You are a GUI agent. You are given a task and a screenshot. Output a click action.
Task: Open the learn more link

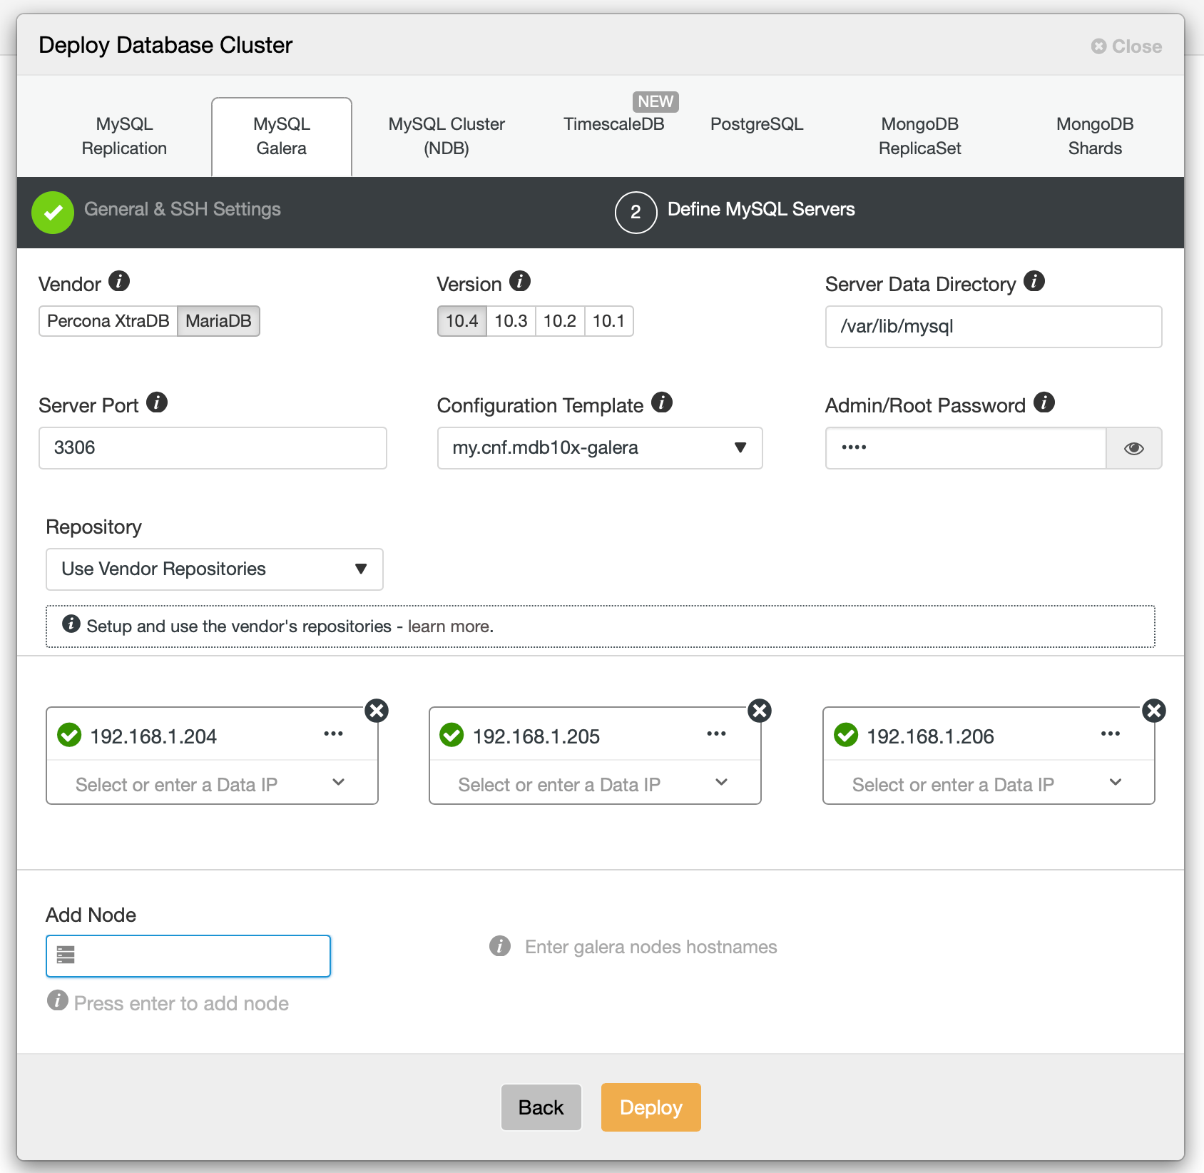(x=448, y=626)
